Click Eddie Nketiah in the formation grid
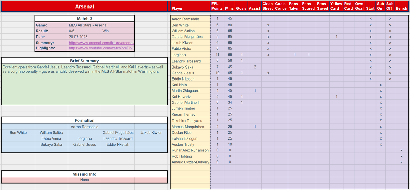 point(118,144)
